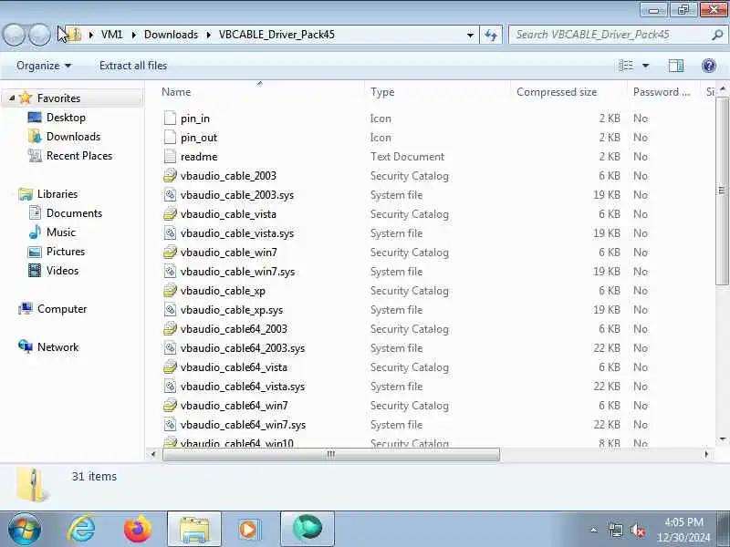Screen dimensions: 730x547
Task: Toggle the preview pane icon
Action: click(676, 66)
